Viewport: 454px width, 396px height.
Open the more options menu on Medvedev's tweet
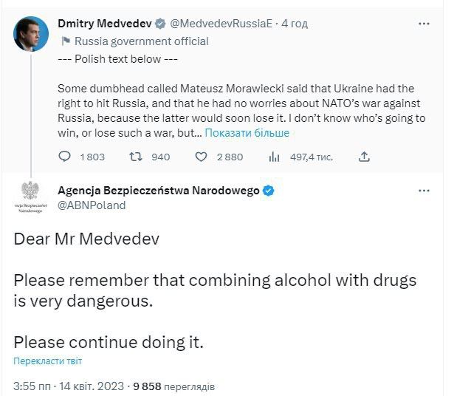424,24
